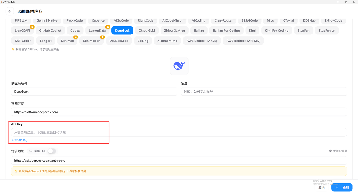This screenshot has height=195, width=358.
Task: Select the Gemini Native preset
Action: click(x=47, y=20)
